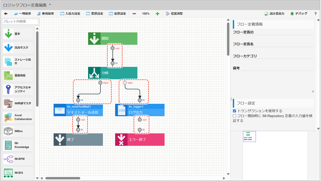The height and width of the screenshot is (181, 321).
Task: Open 入出力設定 from the toolbar
Action: tap(70, 13)
